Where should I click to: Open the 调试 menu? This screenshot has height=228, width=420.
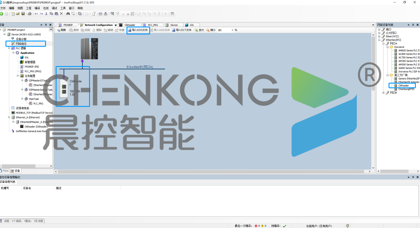[55, 8]
